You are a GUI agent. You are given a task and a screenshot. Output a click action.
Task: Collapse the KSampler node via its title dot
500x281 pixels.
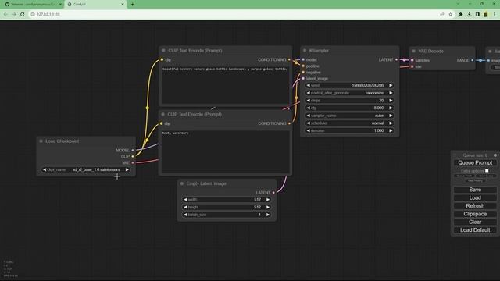[305, 50]
